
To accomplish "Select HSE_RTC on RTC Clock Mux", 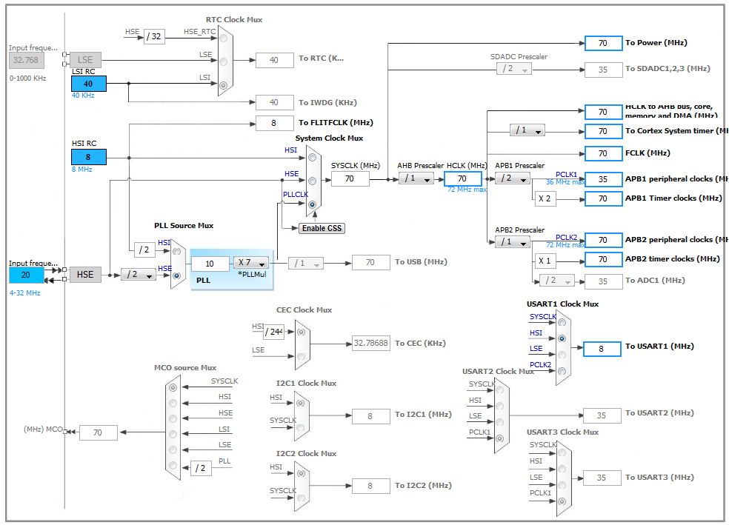I will [x=224, y=38].
